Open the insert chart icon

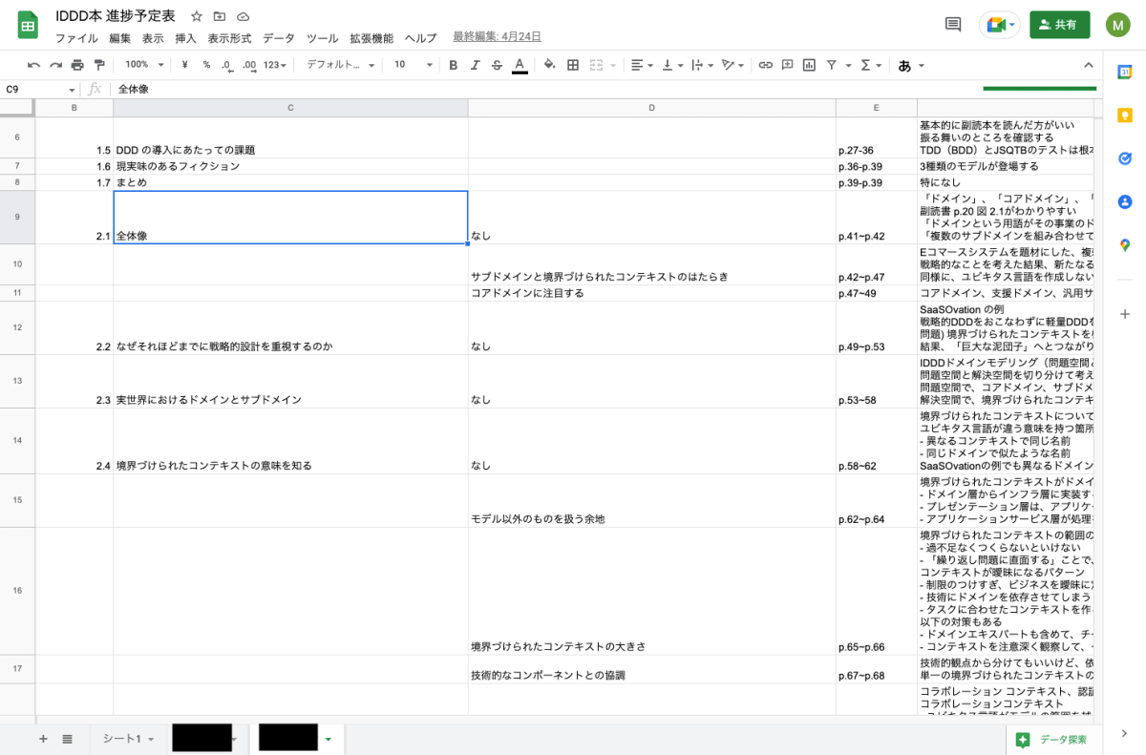pyautogui.click(x=809, y=65)
